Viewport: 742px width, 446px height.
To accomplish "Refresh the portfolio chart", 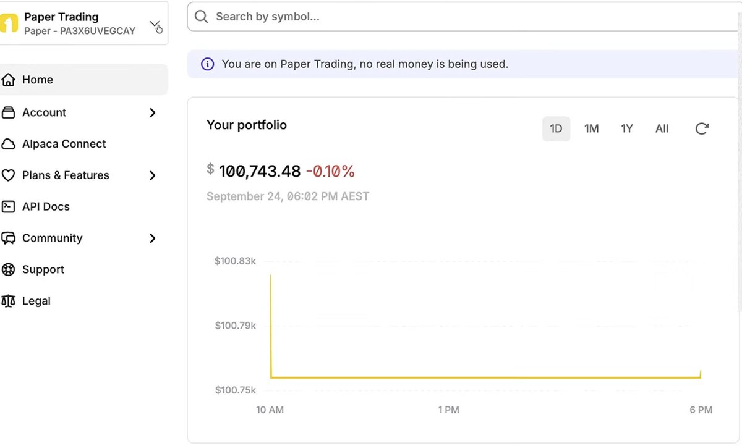I will 702,128.
